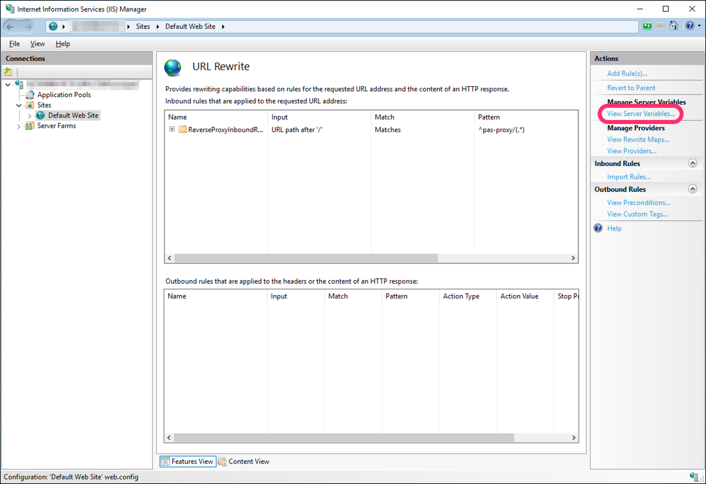The image size is (706, 484).
Task: Click the Forward navigation arrow
Action: (28, 26)
